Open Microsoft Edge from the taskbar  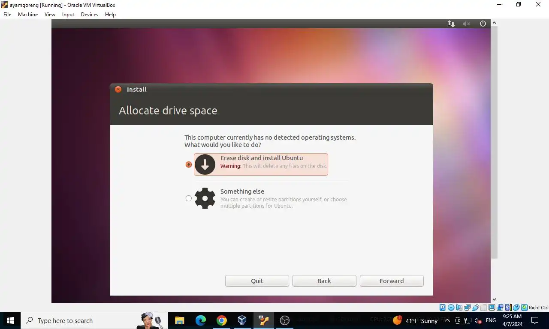pos(200,320)
